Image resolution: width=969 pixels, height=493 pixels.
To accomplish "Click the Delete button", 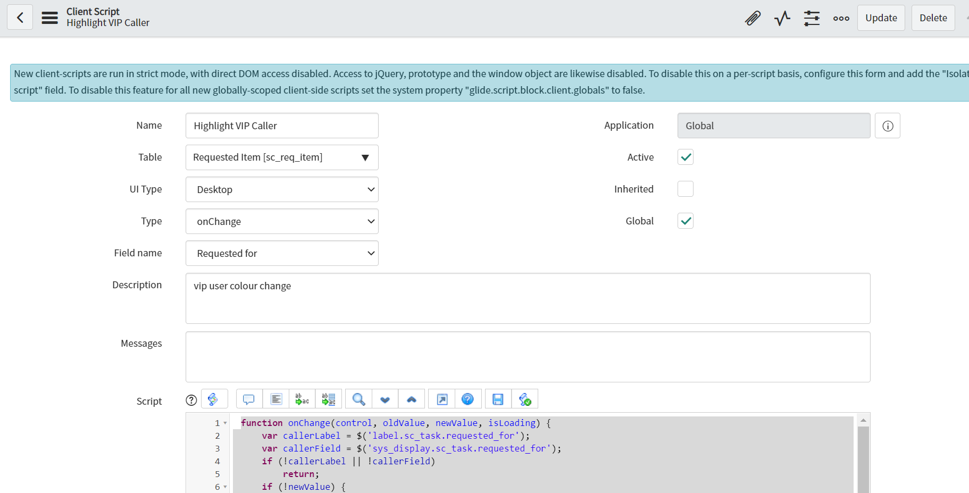I will [x=933, y=18].
